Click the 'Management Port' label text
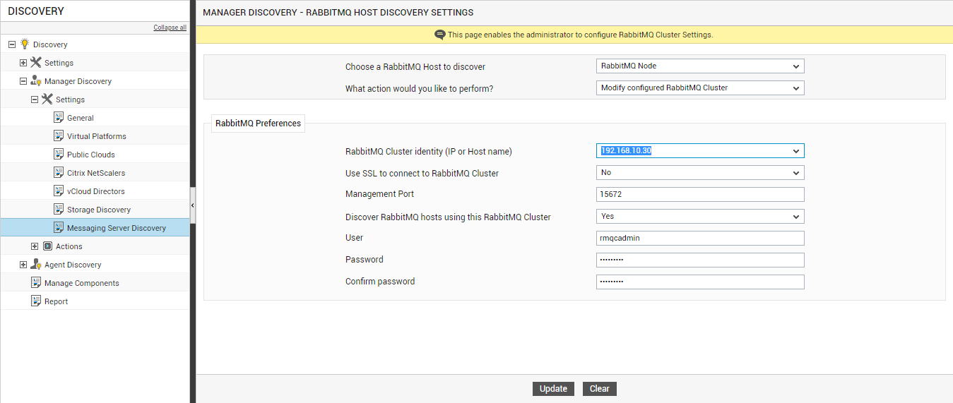953x403 pixels. click(x=379, y=194)
